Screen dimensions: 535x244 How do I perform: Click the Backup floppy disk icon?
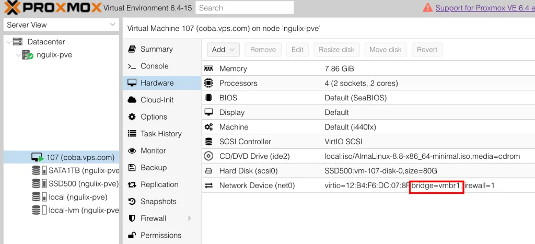132,168
